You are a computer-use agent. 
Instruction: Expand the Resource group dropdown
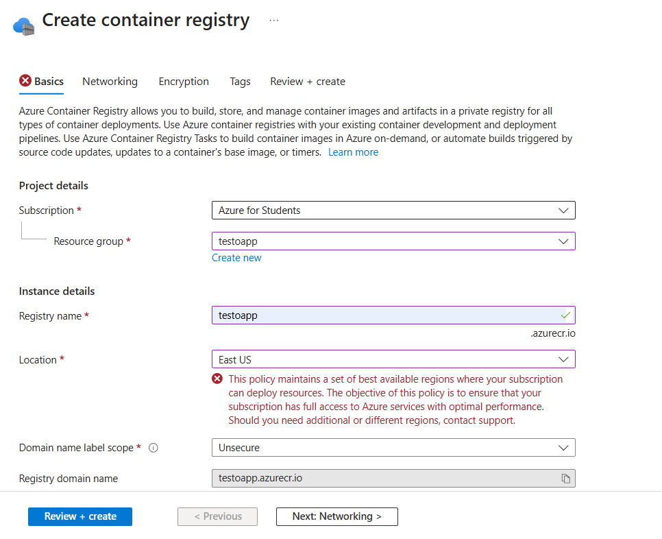click(393, 241)
